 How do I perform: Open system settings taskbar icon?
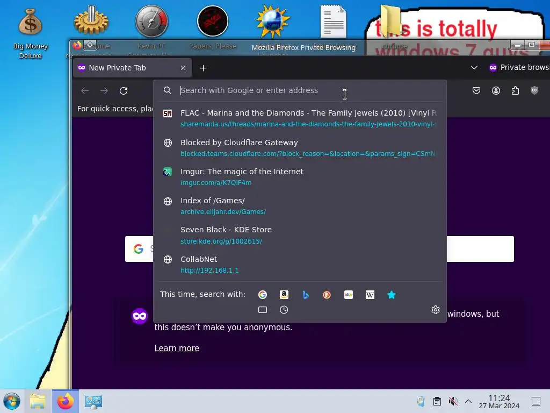[x=93, y=401]
